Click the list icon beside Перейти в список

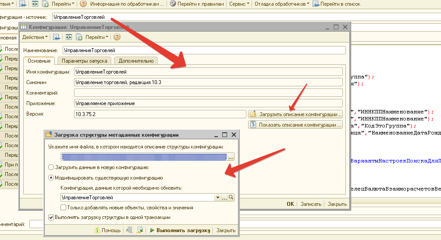(x=316, y=4)
